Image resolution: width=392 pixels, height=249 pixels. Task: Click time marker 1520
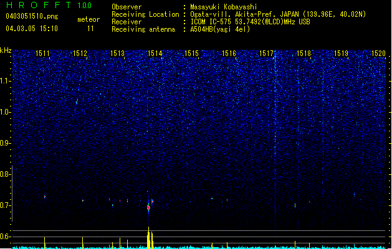(x=378, y=54)
